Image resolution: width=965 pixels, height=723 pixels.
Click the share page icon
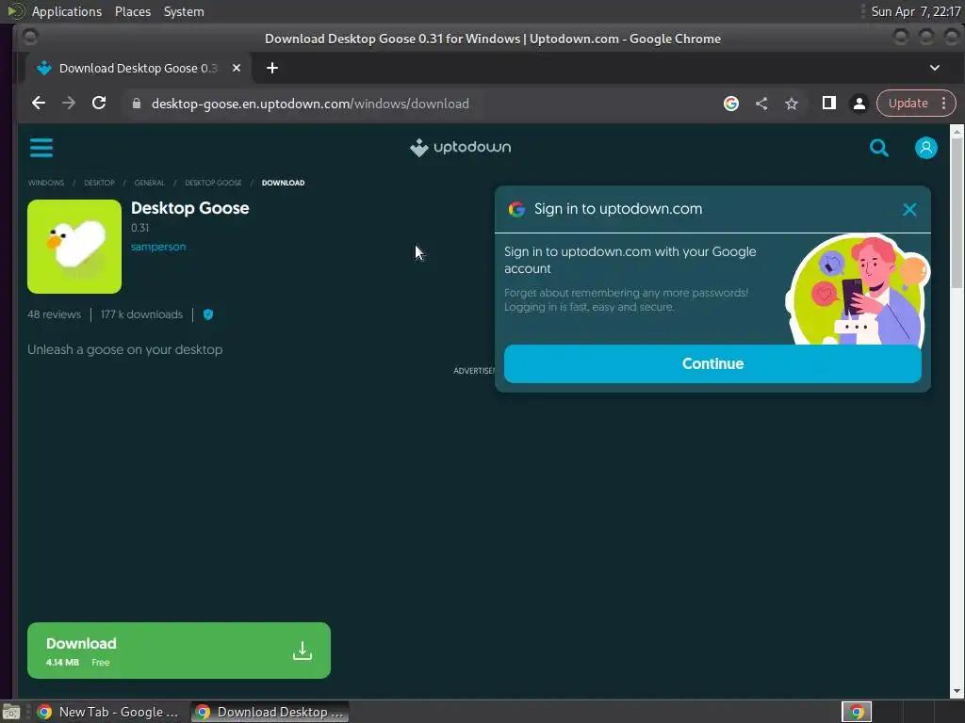[761, 104]
